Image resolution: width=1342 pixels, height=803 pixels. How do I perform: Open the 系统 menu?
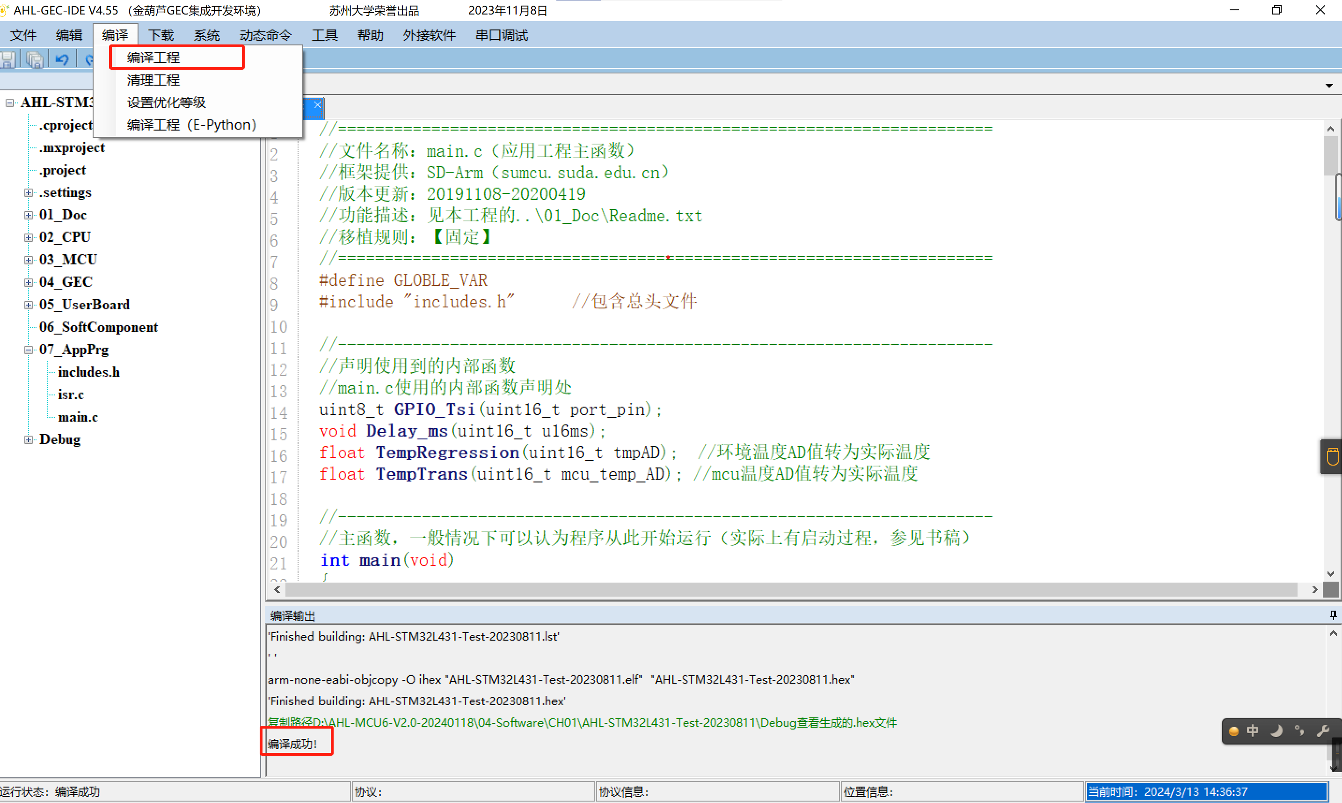tap(207, 35)
